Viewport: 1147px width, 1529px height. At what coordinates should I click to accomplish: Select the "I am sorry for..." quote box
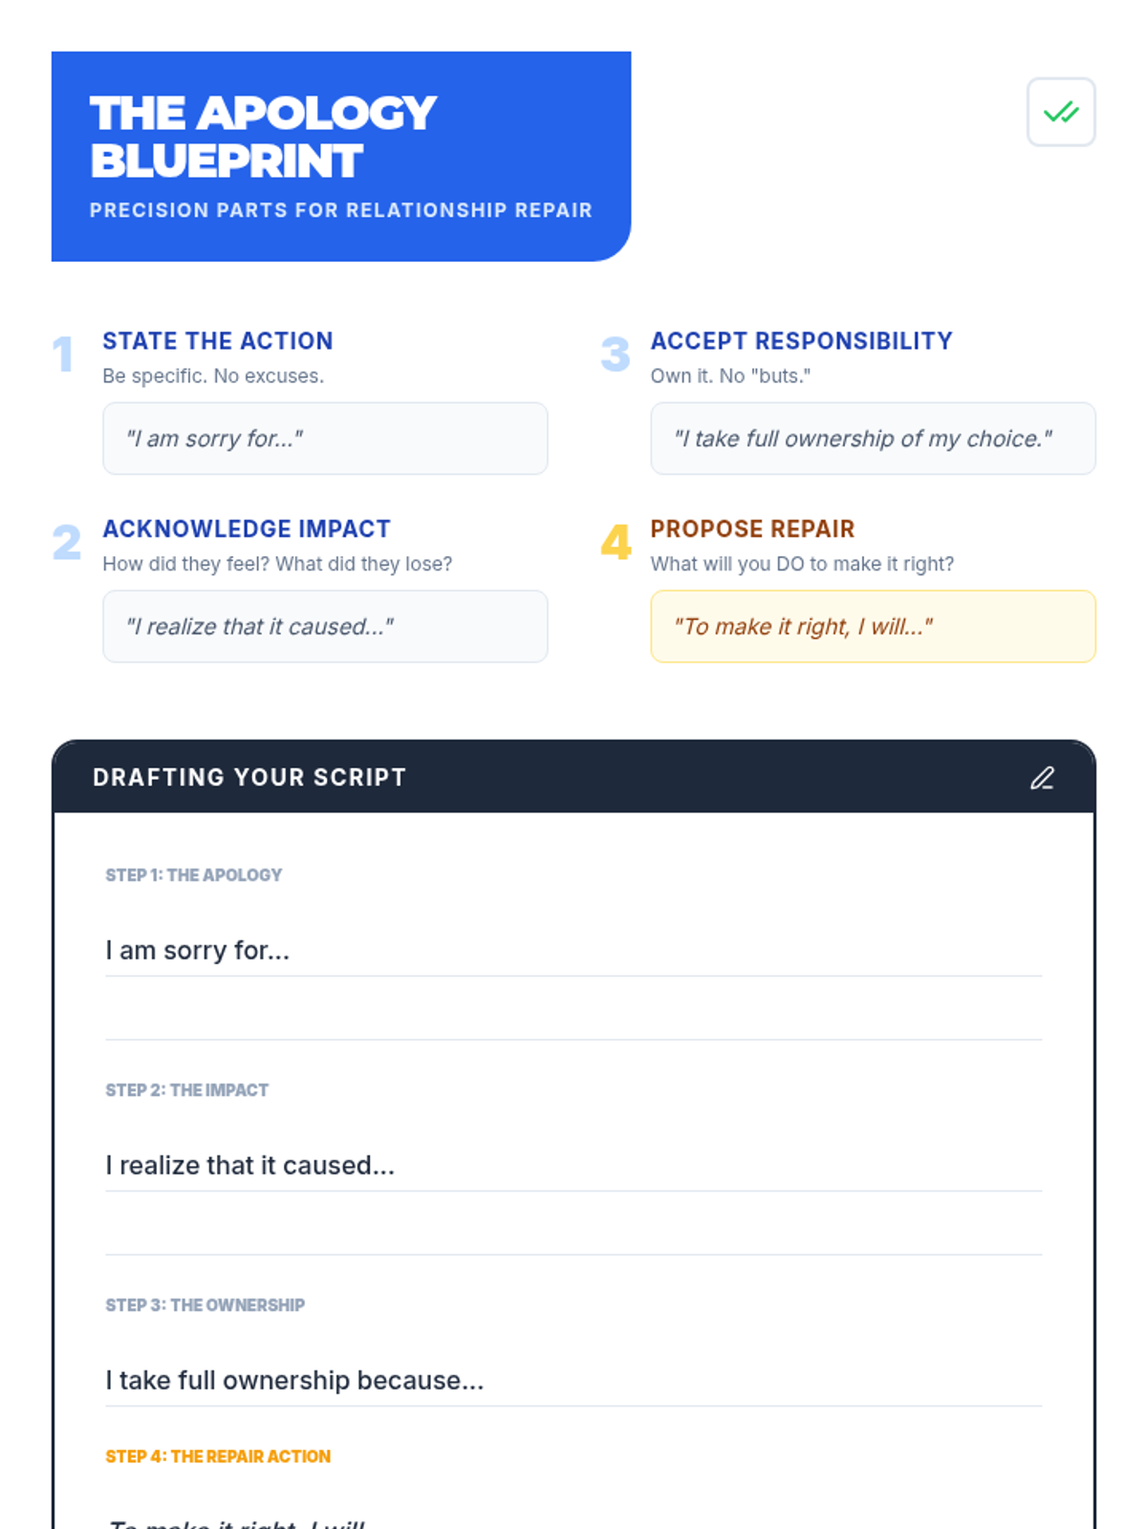(325, 439)
